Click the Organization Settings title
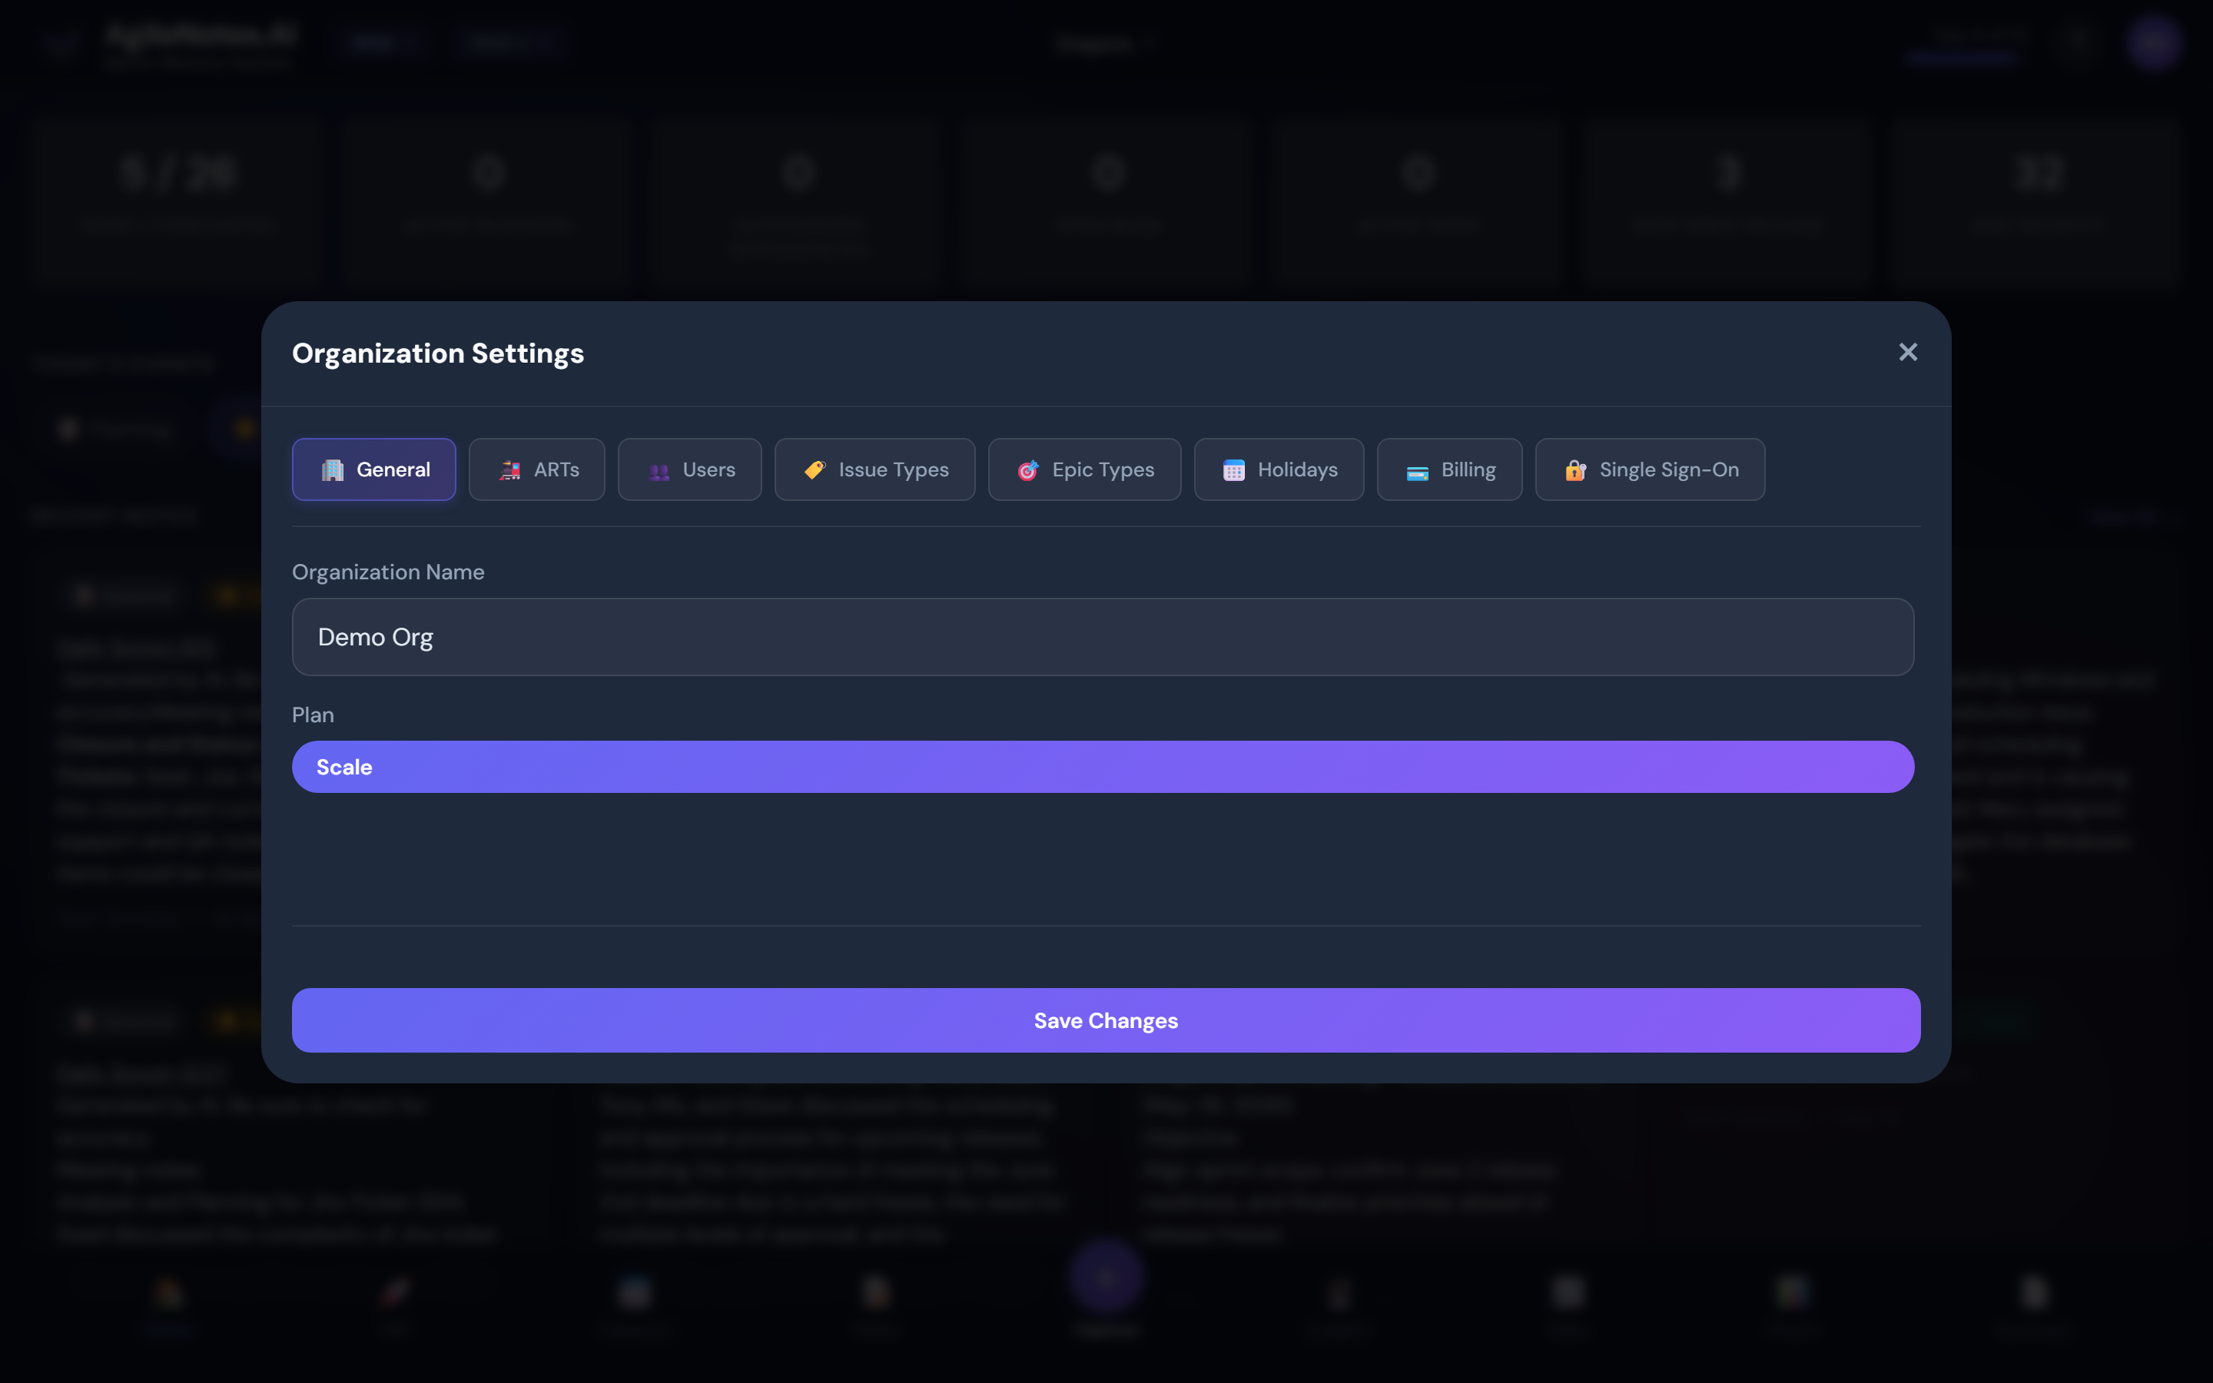The height and width of the screenshot is (1383, 2213). click(x=438, y=353)
